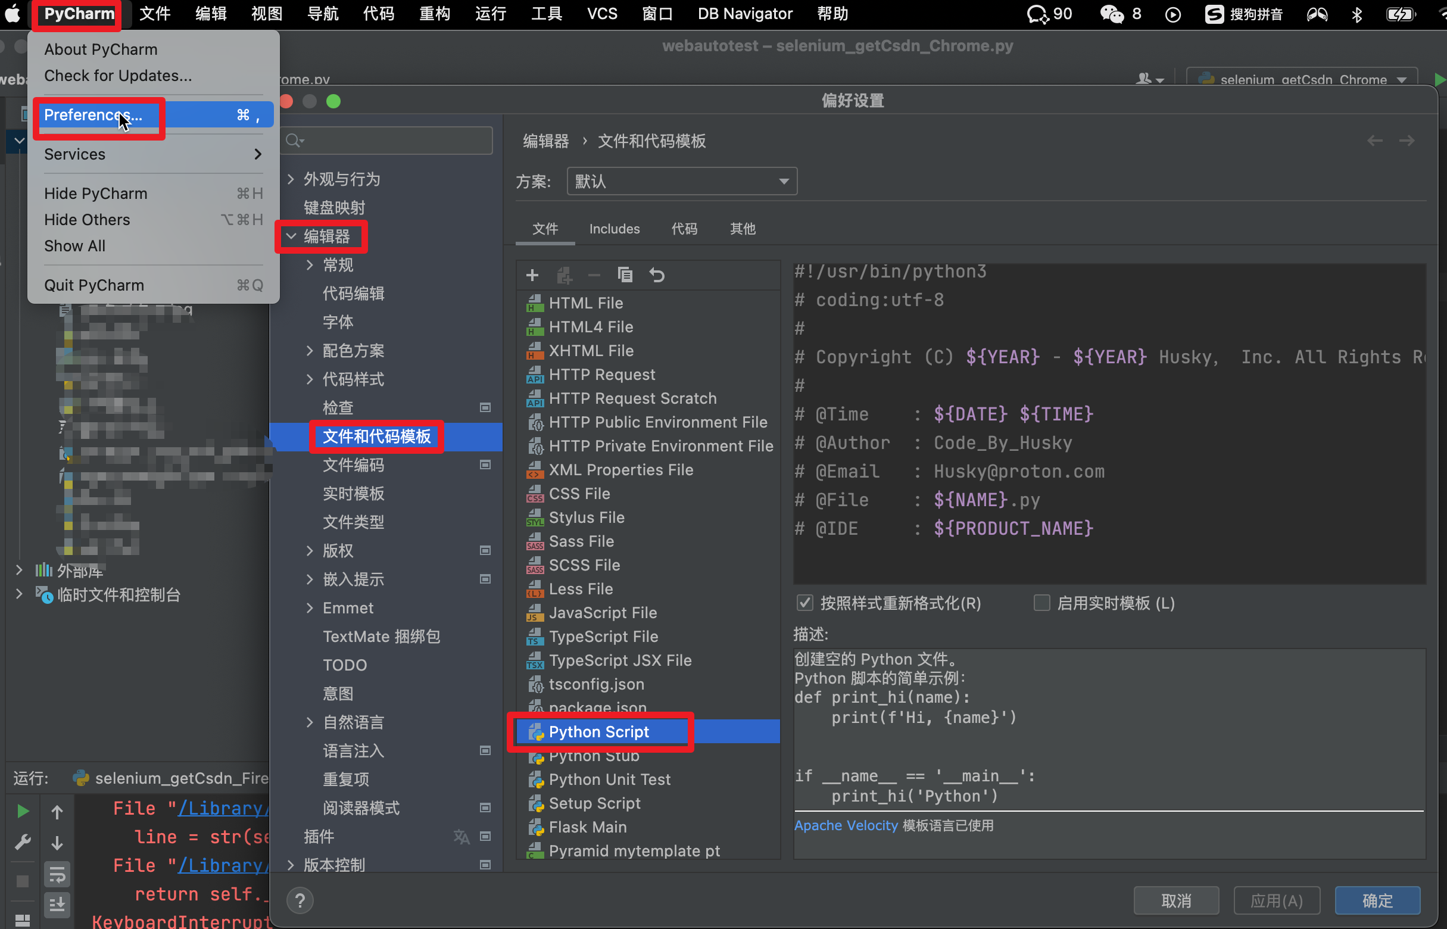Click the JavaScript File template icon
This screenshot has width=1447, height=929.
click(535, 613)
